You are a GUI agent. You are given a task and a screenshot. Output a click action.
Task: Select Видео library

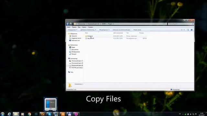(73, 47)
